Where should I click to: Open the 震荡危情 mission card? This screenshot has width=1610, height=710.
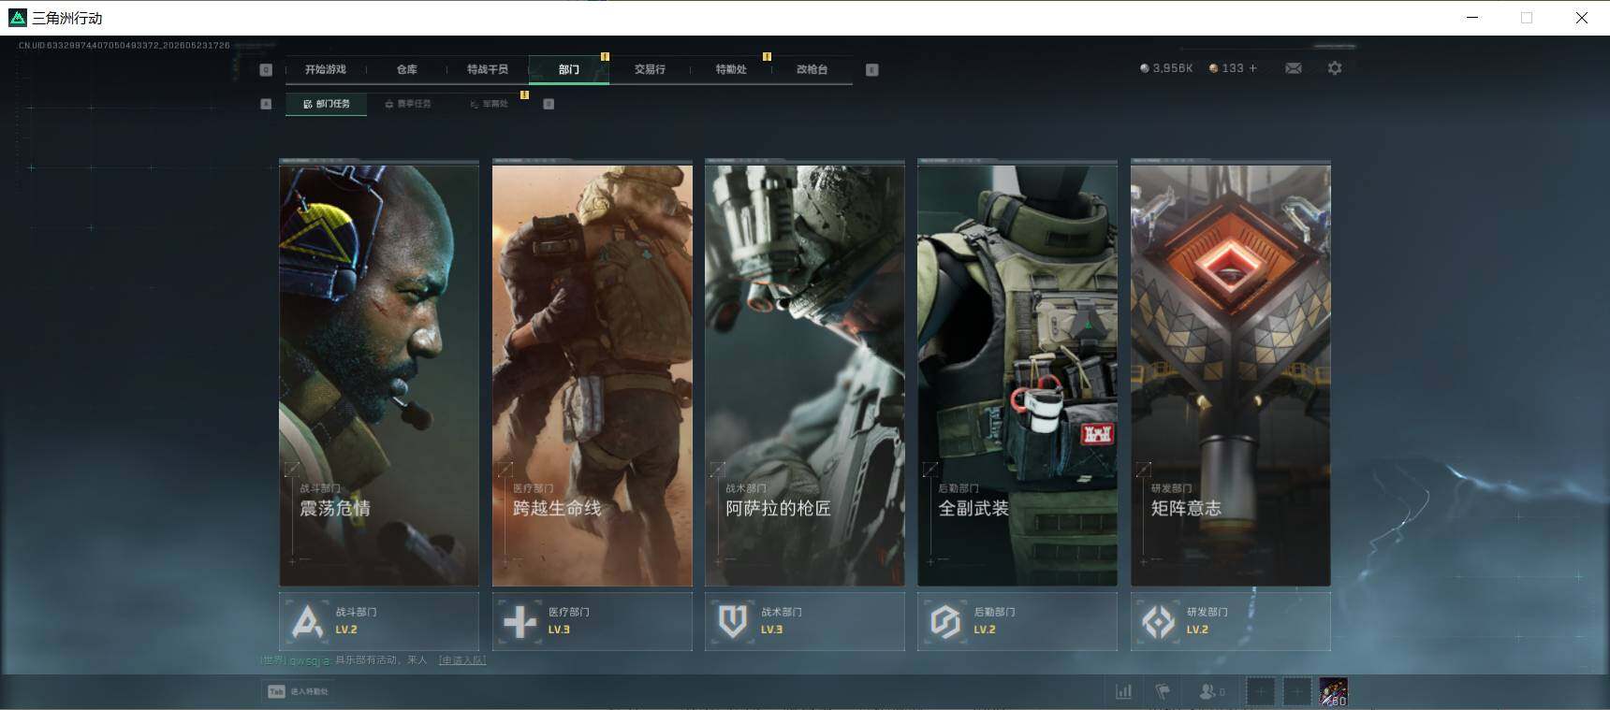pos(379,374)
